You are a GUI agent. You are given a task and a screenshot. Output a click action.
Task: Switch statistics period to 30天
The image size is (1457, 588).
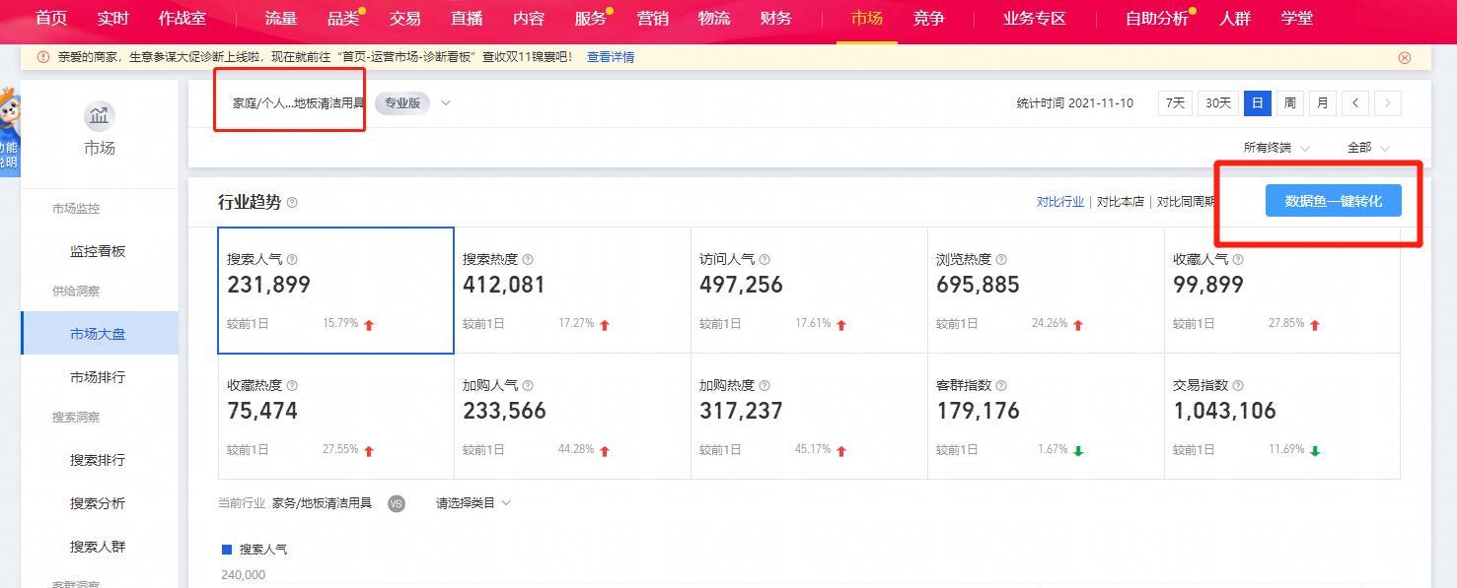pos(1218,103)
